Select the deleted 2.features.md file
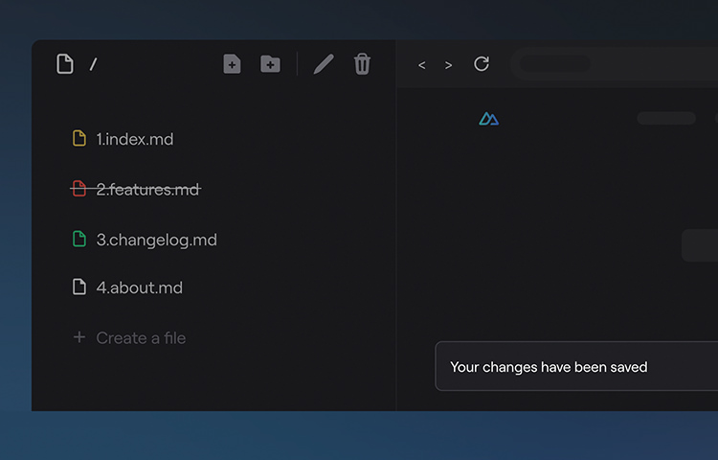The height and width of the screenshot is (460, 718). 136,189
